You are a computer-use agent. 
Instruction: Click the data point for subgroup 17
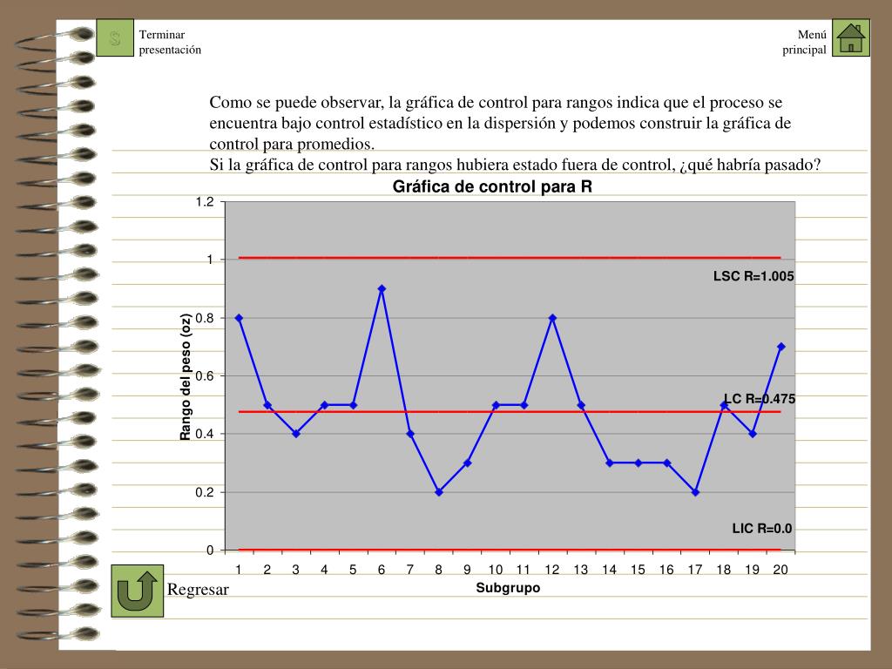pos(695,492)
